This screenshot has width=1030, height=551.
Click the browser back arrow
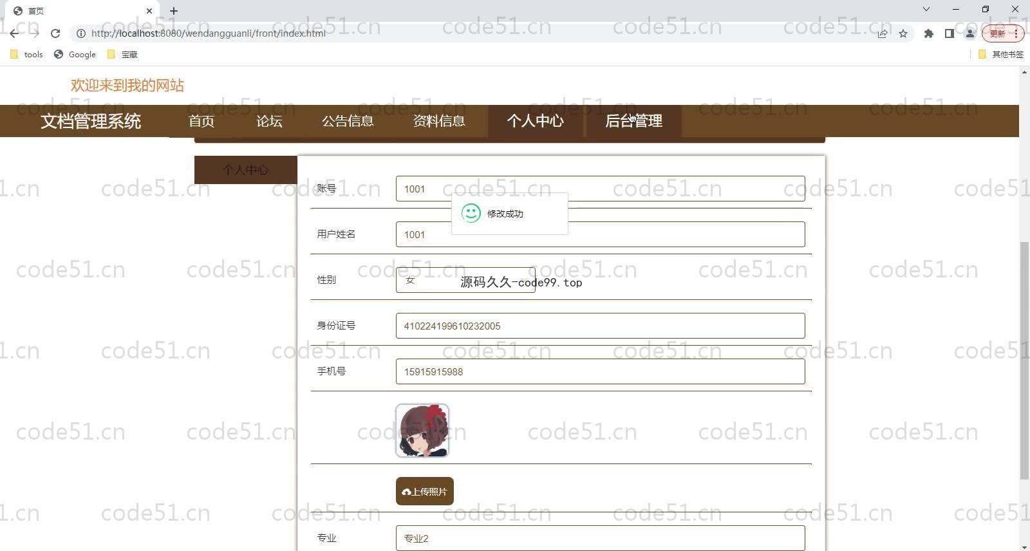point(14,33)
